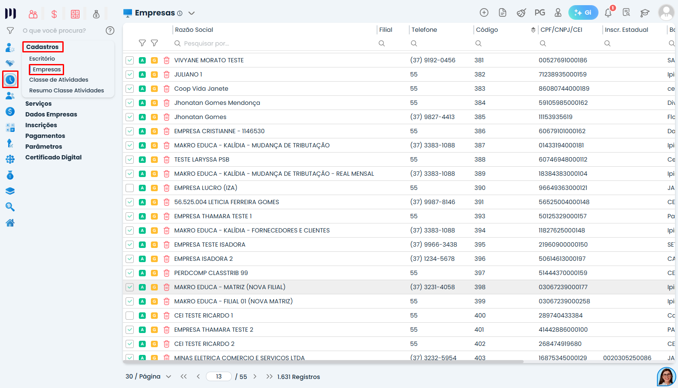Click green A badge for JULIANO 1
The height and width of the screenshot is (388, 678).
[142, 75]
